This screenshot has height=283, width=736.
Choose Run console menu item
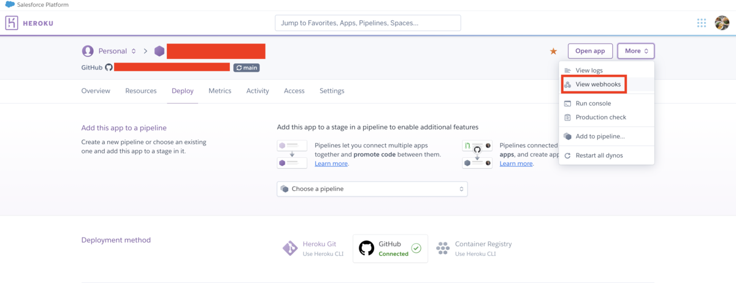(x=607, y=104)
